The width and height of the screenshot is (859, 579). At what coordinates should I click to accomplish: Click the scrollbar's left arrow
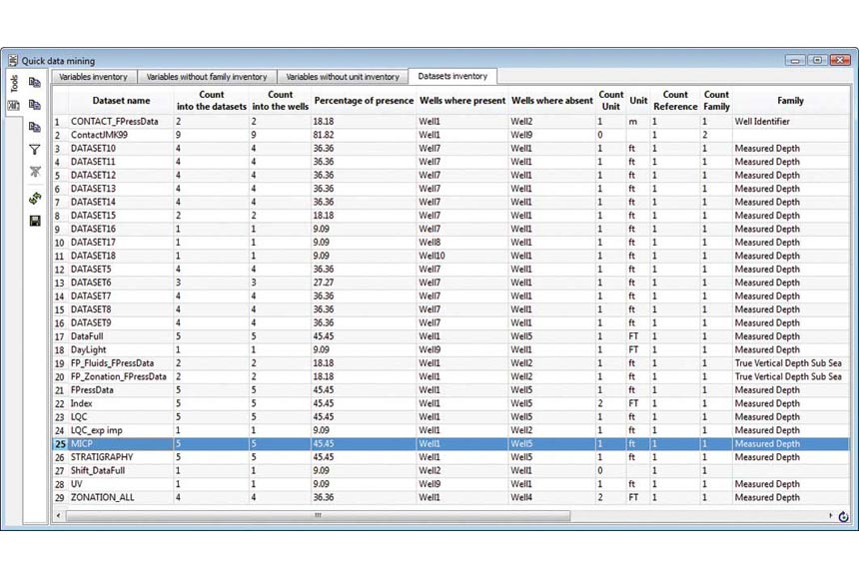pyautogui.click(x=59, y=515)
